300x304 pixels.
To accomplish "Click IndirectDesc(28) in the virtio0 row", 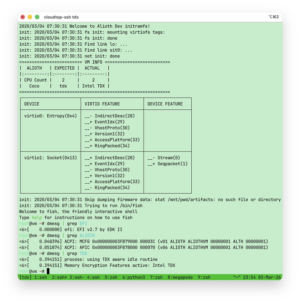I will coord(115,116).
